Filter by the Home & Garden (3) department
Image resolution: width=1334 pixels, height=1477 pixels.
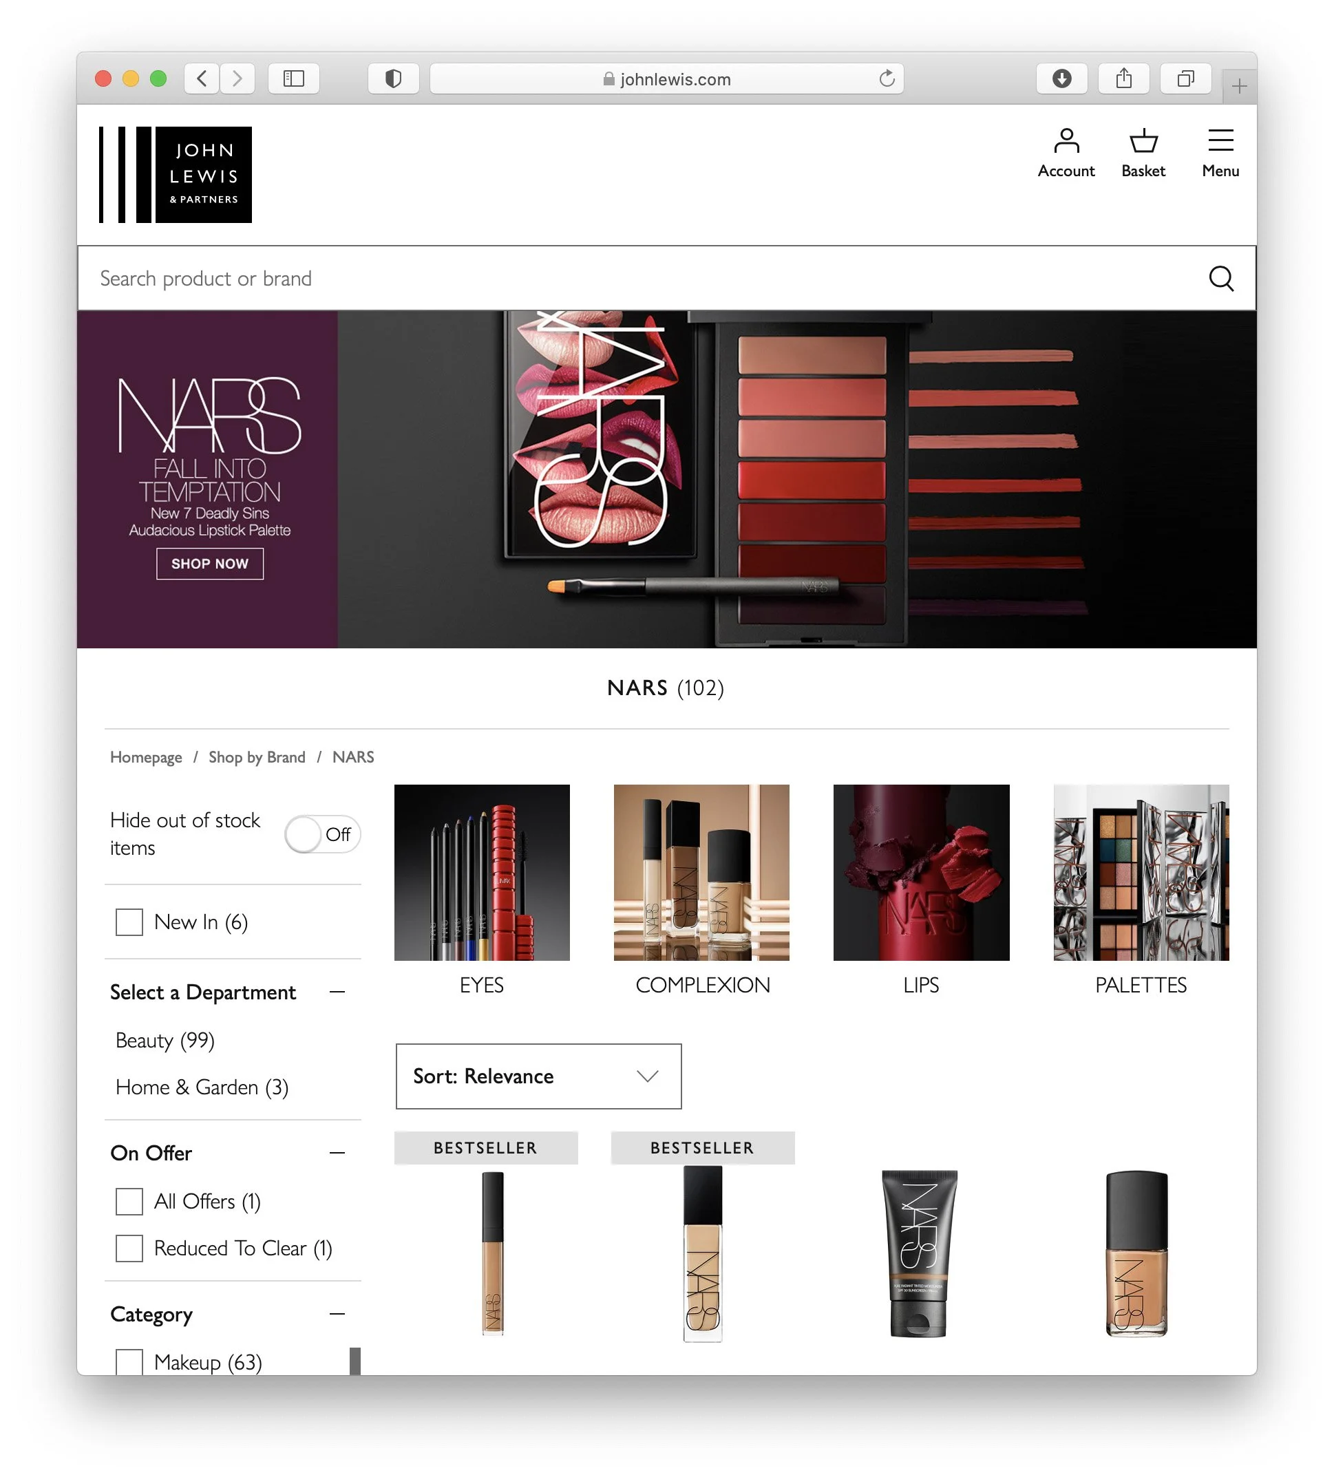click(x=202, y=1087)
